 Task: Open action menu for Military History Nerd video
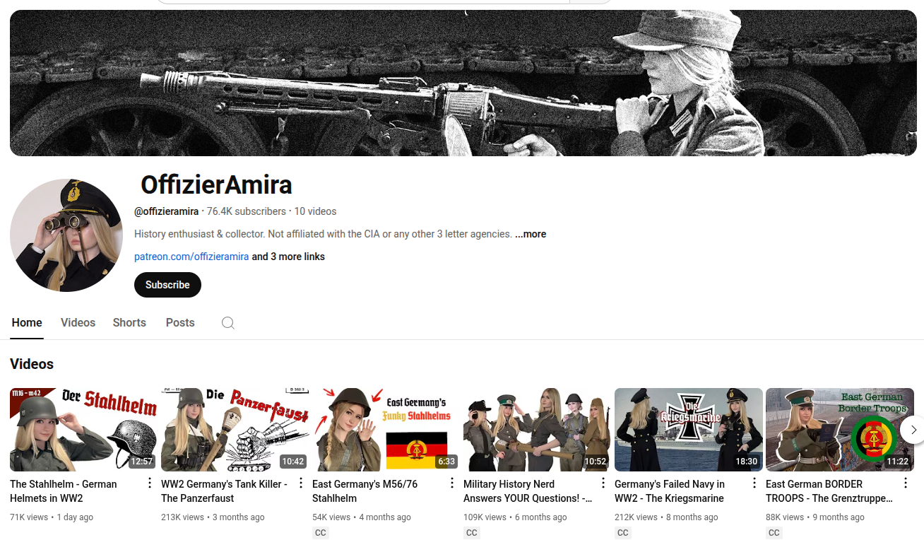(603, 483)
